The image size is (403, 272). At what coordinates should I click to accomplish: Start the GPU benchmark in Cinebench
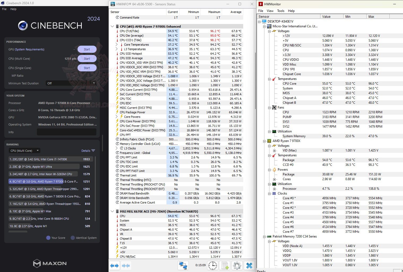point(87,49)
